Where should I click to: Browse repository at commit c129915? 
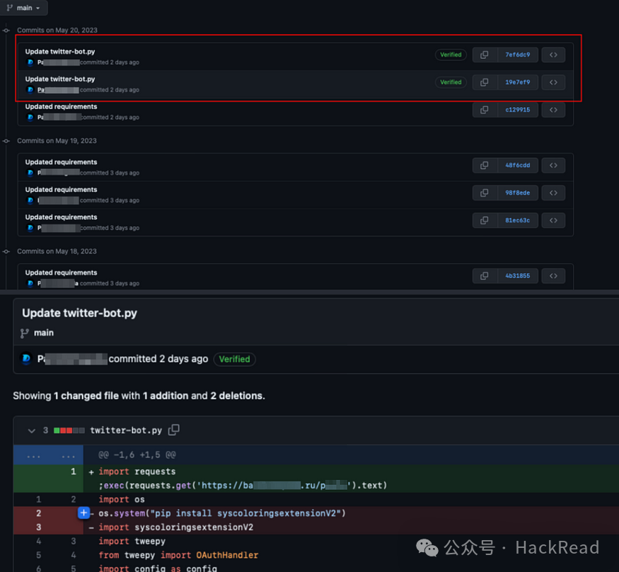[553, 110]
